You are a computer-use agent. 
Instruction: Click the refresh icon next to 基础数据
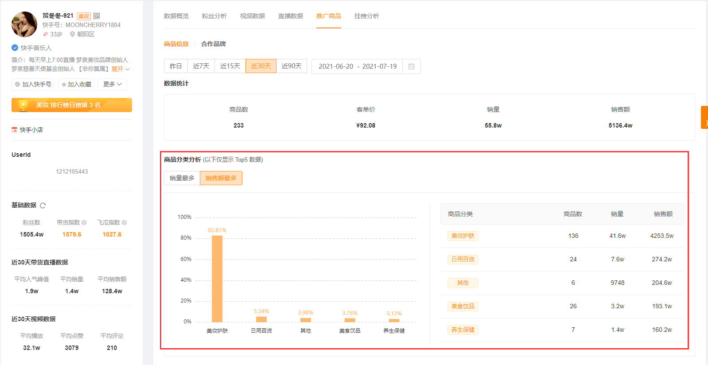43,206
